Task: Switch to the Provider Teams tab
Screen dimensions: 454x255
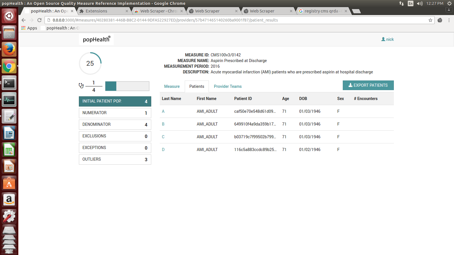Action: coord(228,86)
